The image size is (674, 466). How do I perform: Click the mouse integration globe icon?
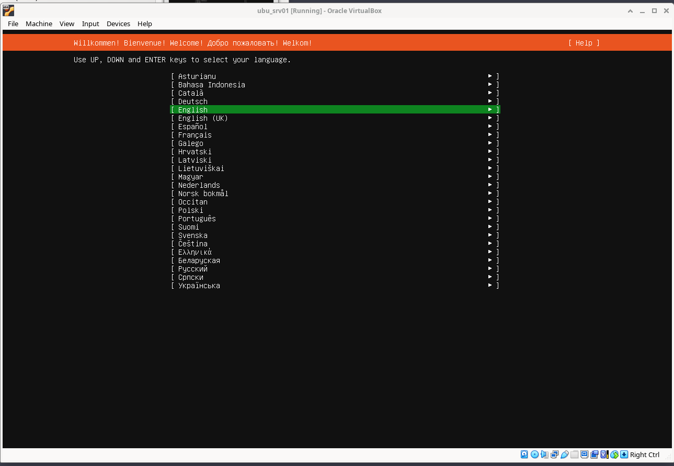tap(614, 454)
